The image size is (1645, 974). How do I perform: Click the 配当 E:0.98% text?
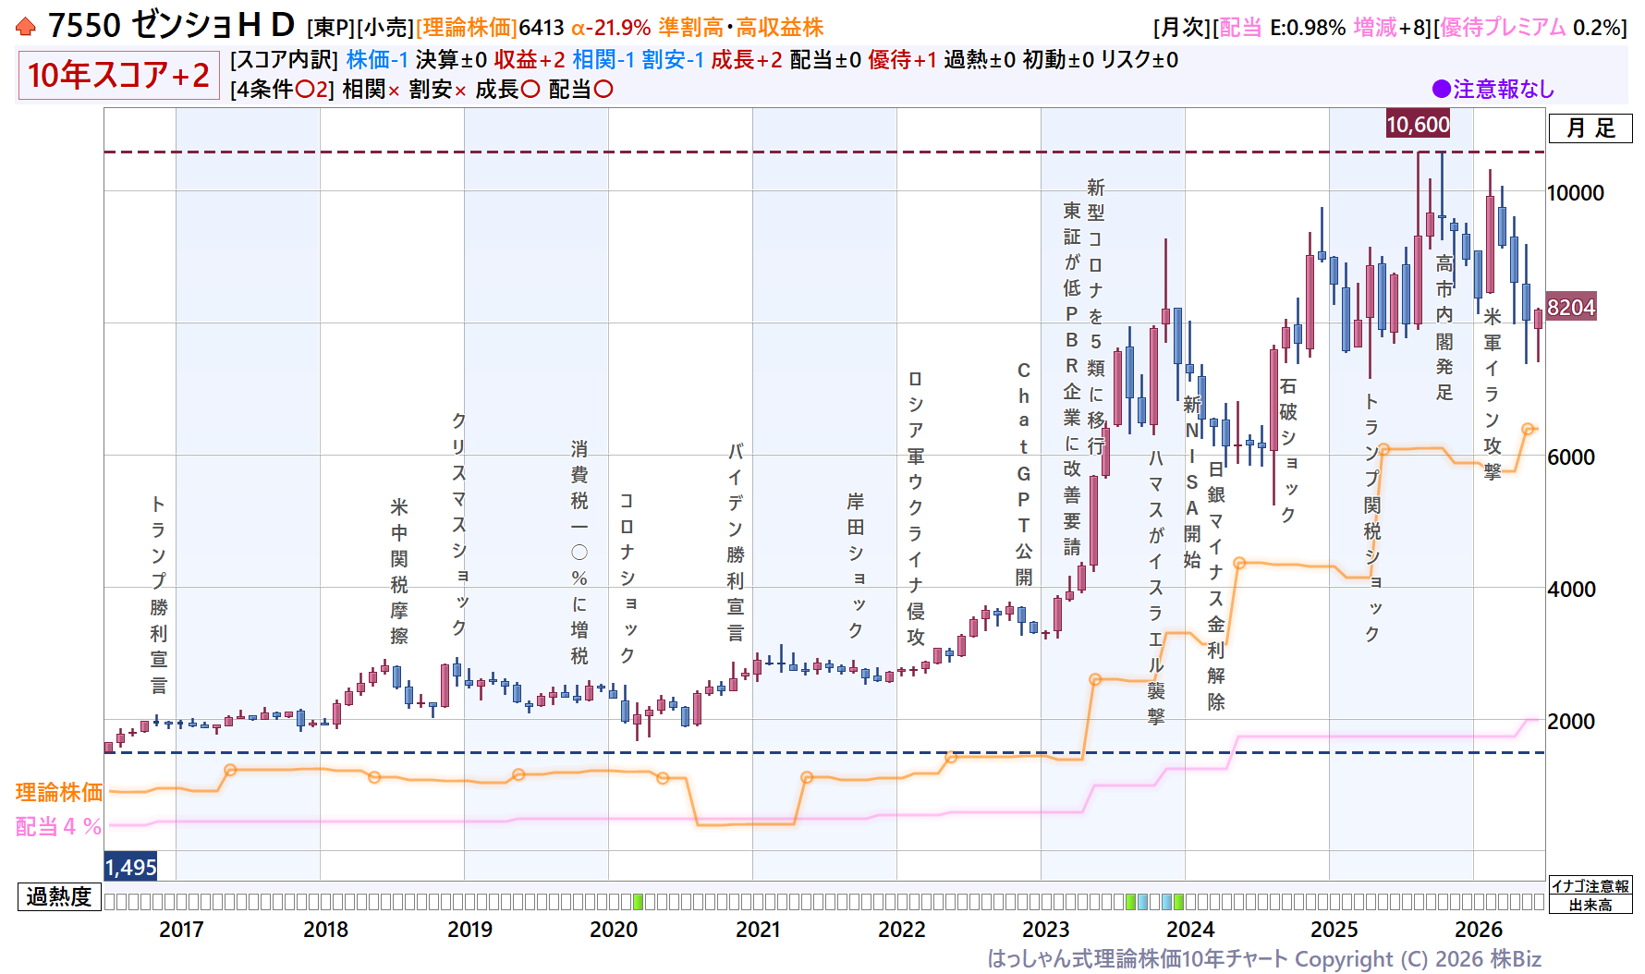(1283, 28)
